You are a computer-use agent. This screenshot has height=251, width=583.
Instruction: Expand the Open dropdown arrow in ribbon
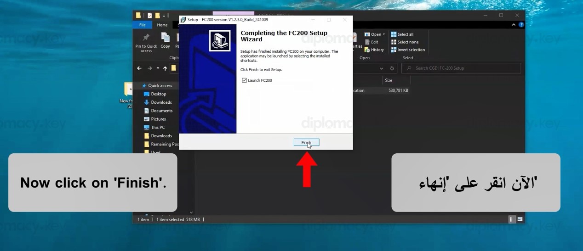pos(384,34)
